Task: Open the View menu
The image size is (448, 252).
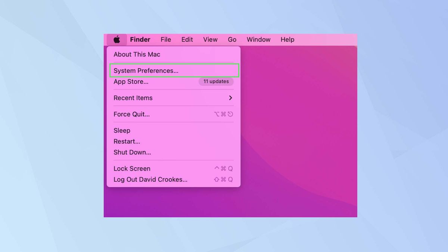Action: click(x=210, y=39)
